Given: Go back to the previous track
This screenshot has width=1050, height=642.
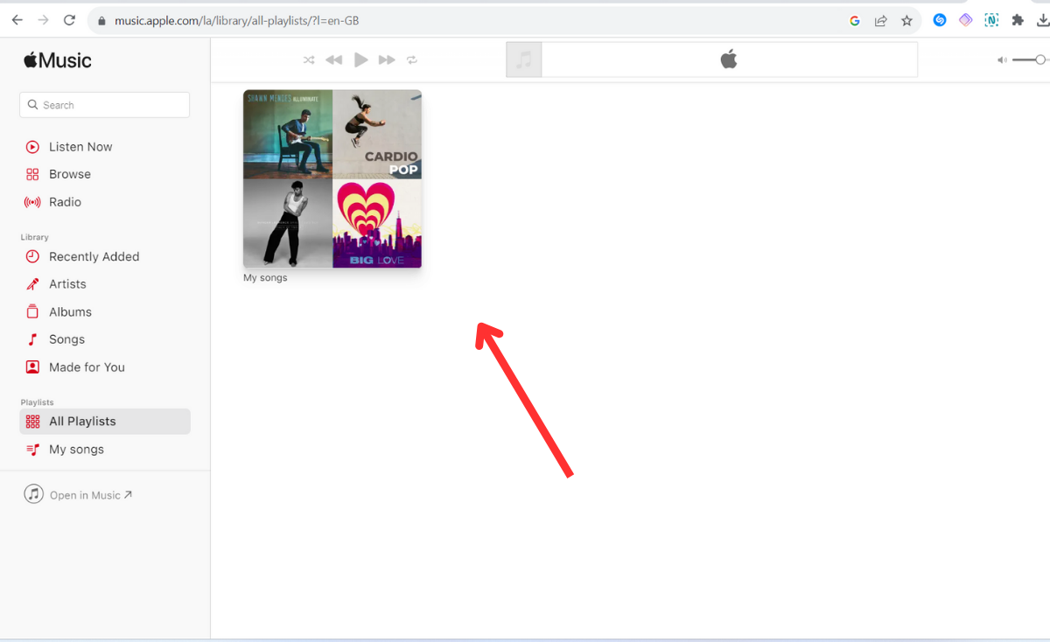Looking at the screenshot, I should click(x=334, y=60).
